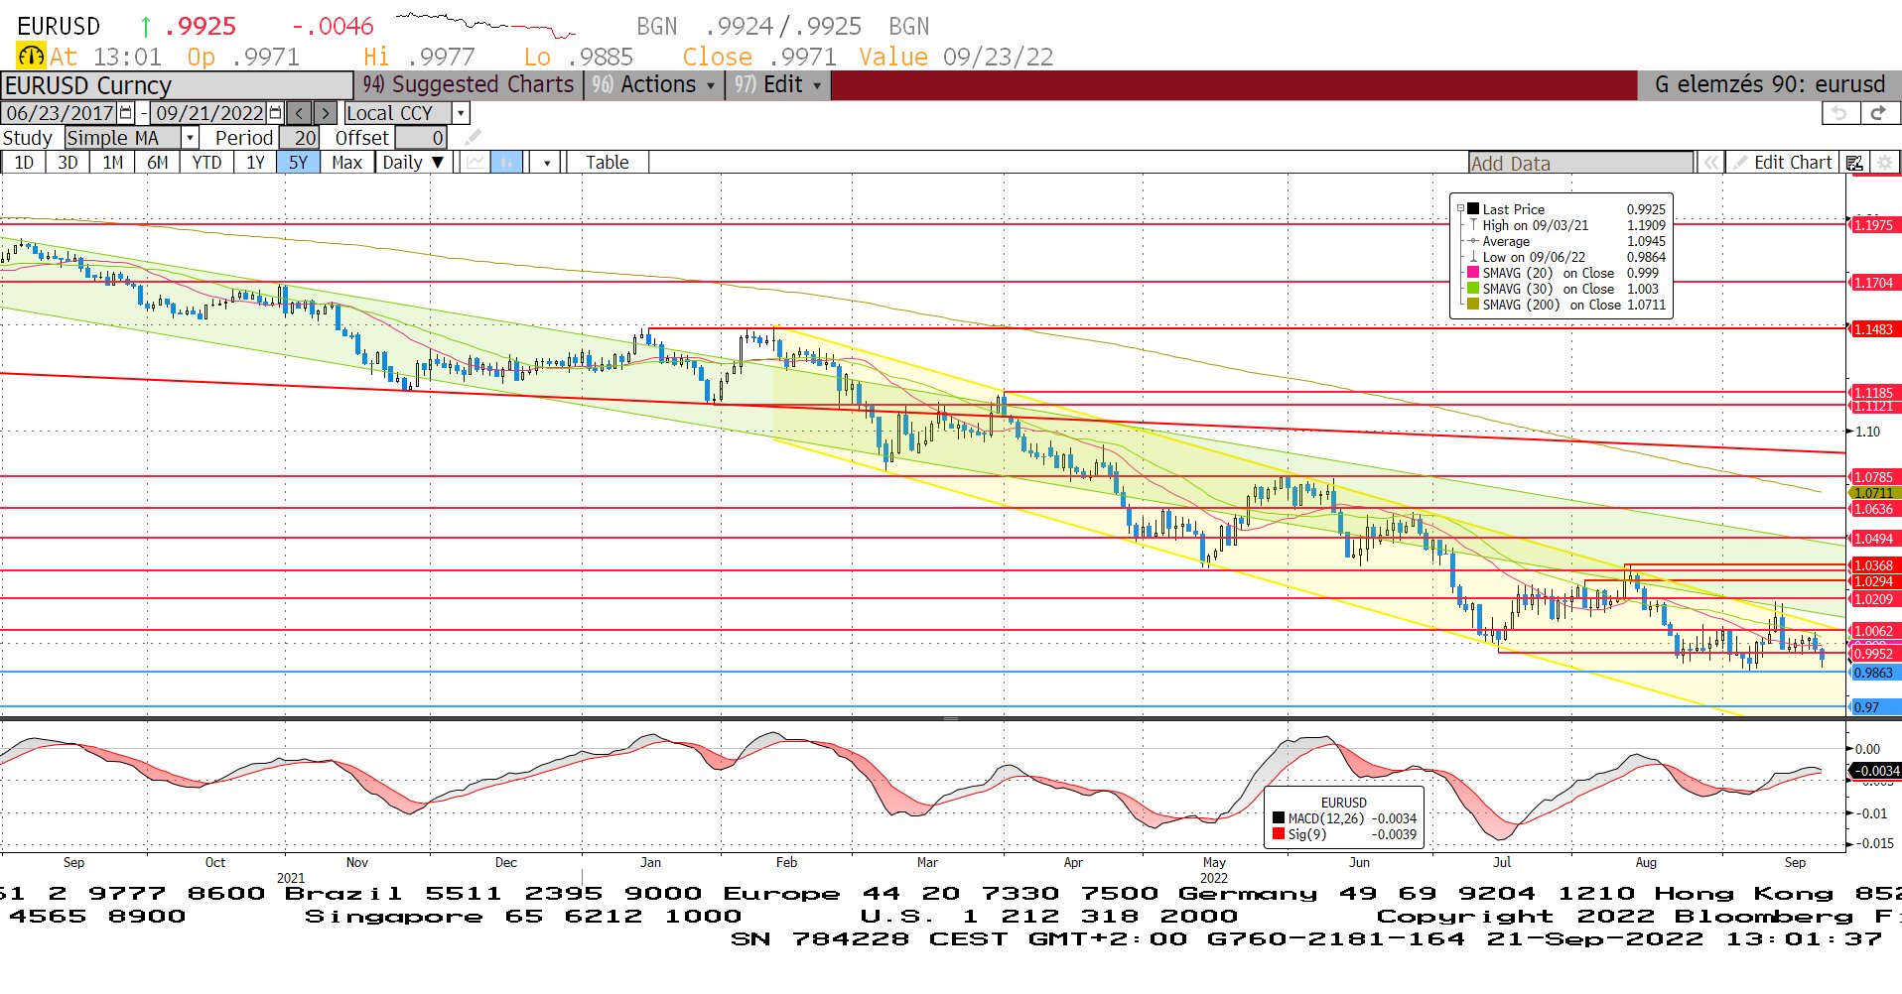Click the High marker icon in legend
The height and width of the screenshot is (994, 1902).
click(1473, 225)
